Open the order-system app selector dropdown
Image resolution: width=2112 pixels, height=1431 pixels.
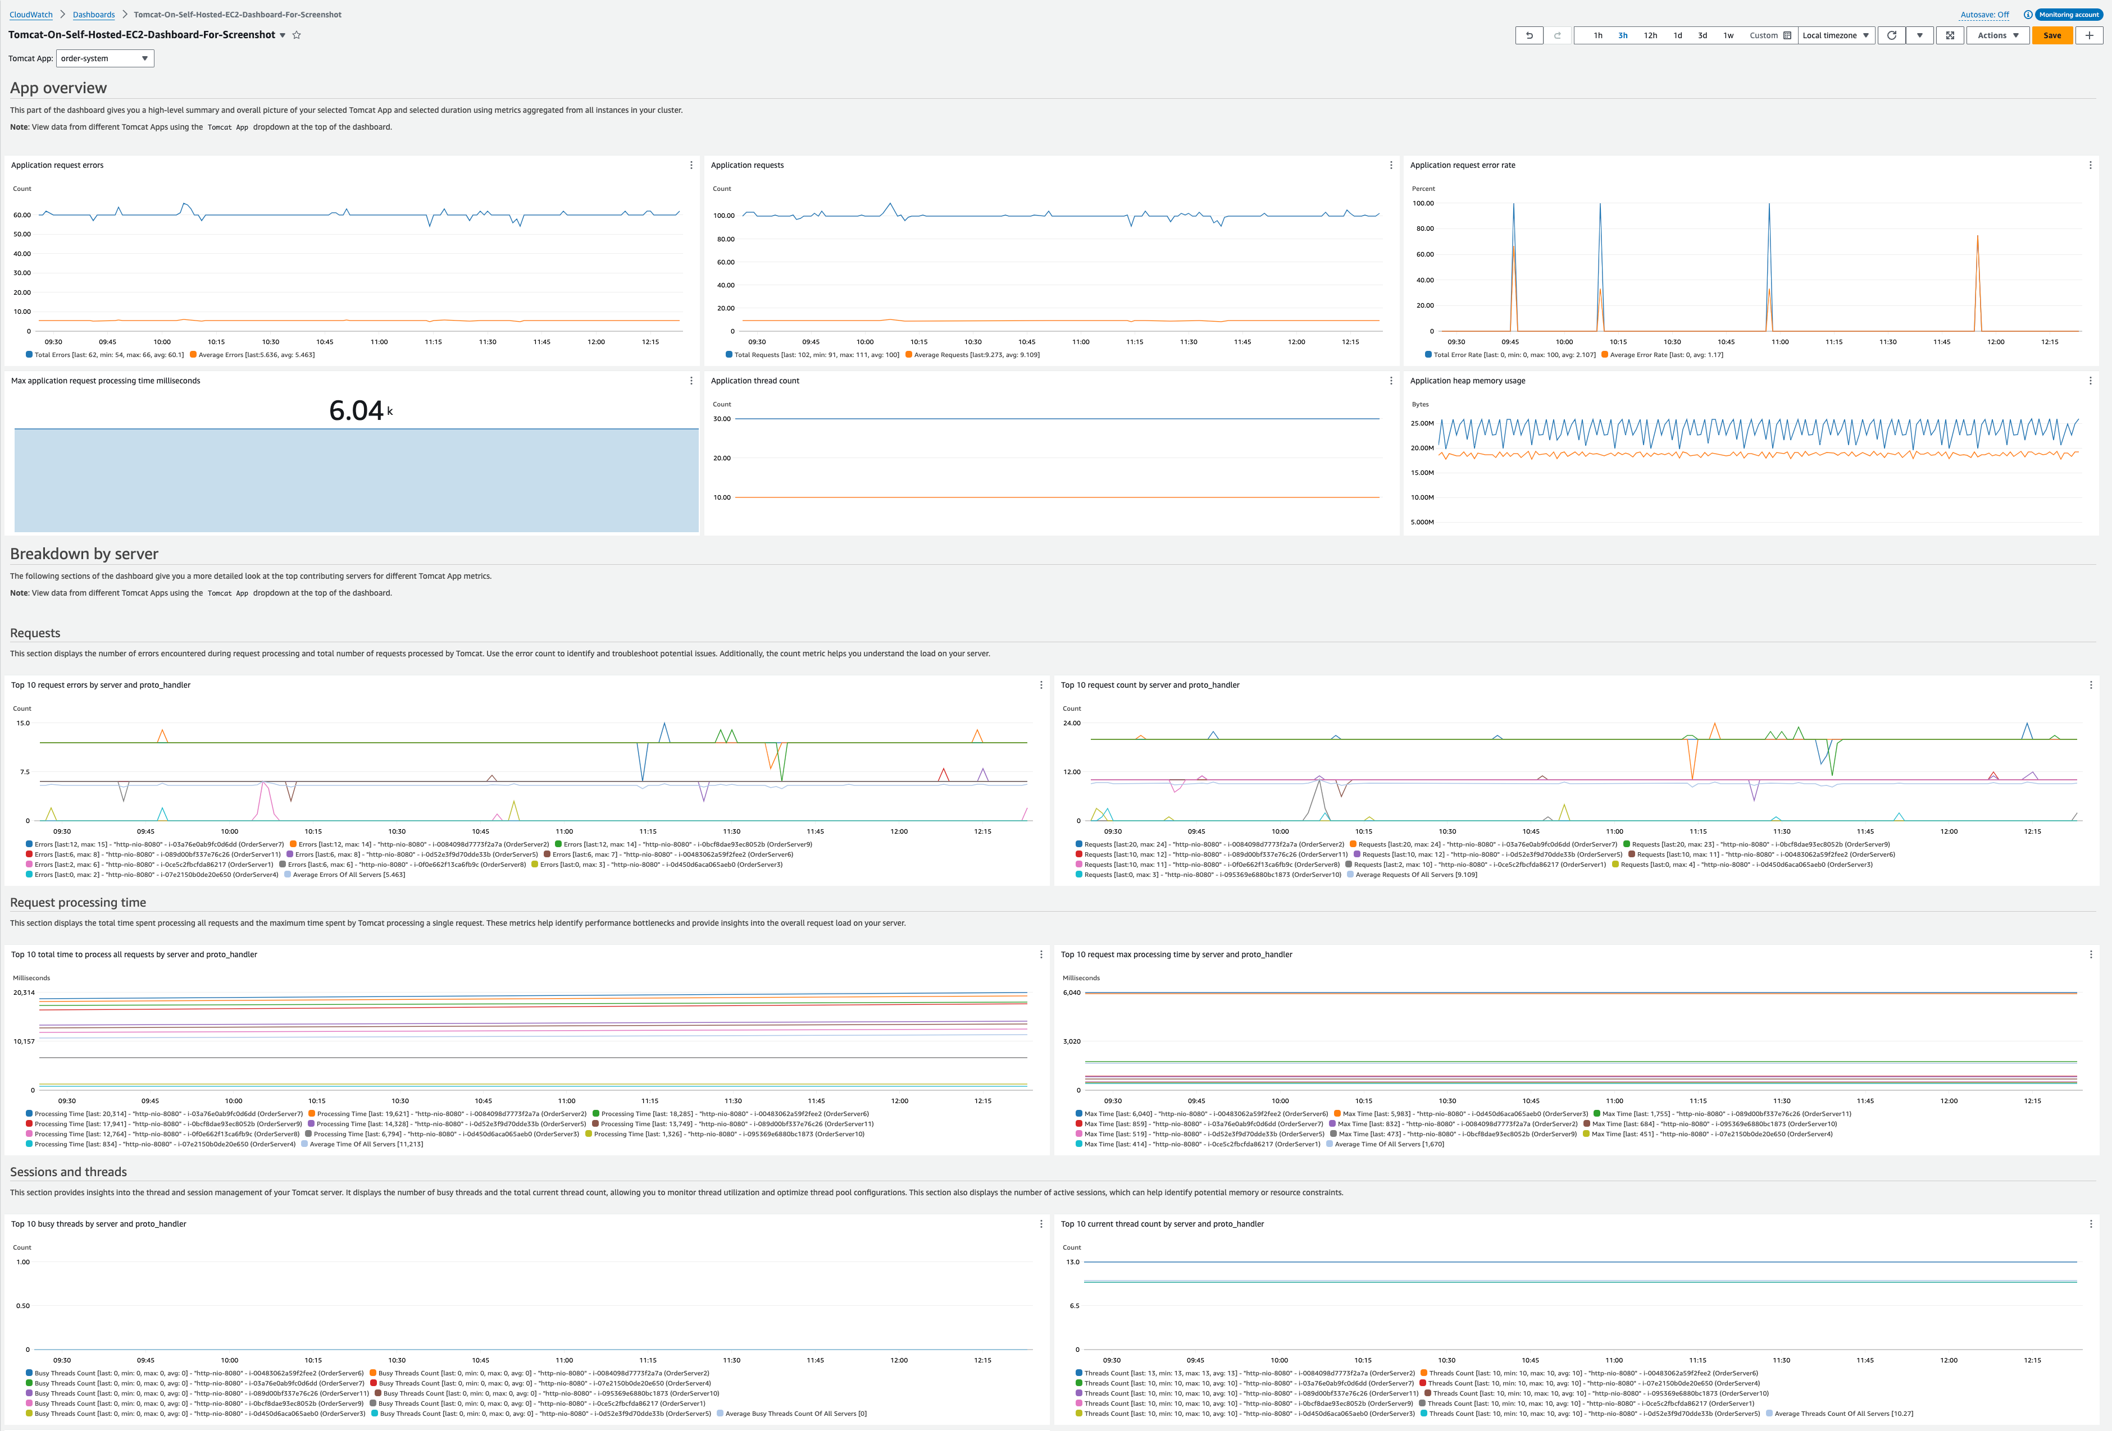click(104, 59)
